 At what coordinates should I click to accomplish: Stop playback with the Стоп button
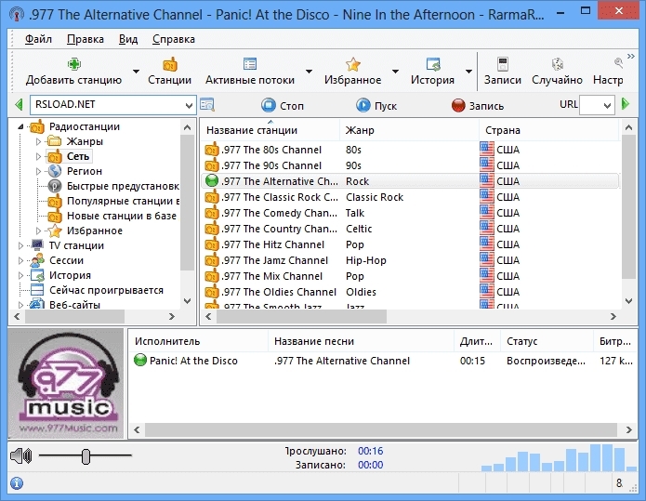[x=283, y=105]
